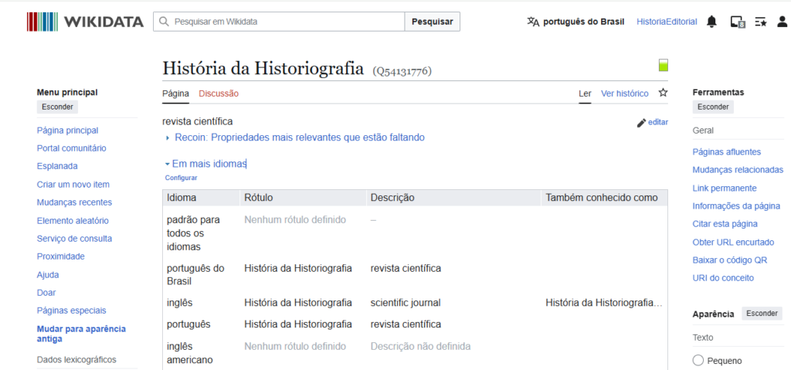Open the user account icon

click(x=782, y=22)
